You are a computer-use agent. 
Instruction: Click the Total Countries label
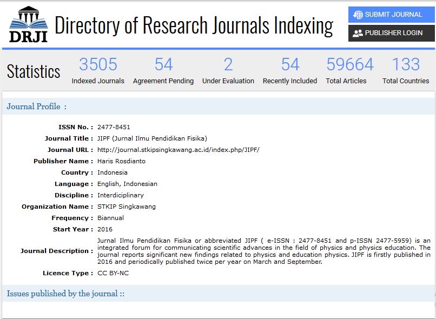406,81
